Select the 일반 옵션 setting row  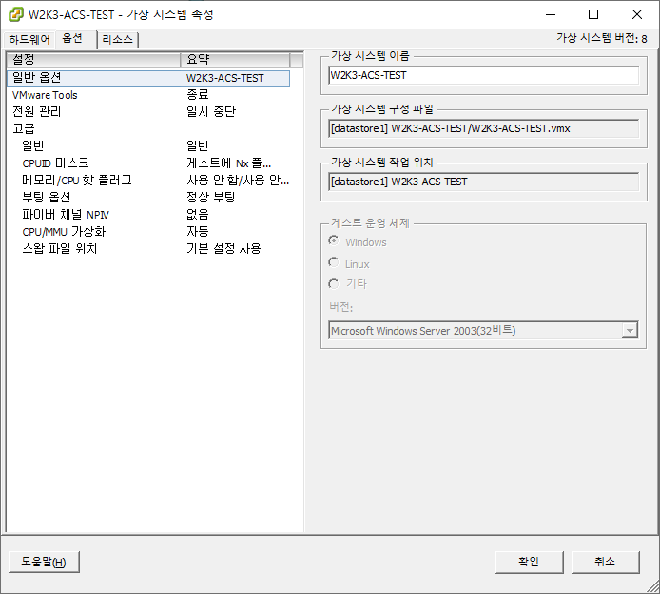[x=148, y=78]
